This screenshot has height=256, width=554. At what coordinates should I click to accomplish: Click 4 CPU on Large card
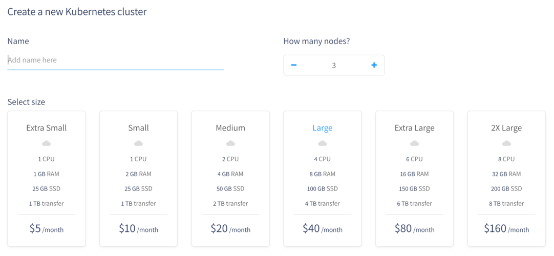click(322, 159)
